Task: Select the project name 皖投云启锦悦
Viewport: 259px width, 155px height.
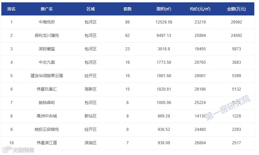Action: 47,130
